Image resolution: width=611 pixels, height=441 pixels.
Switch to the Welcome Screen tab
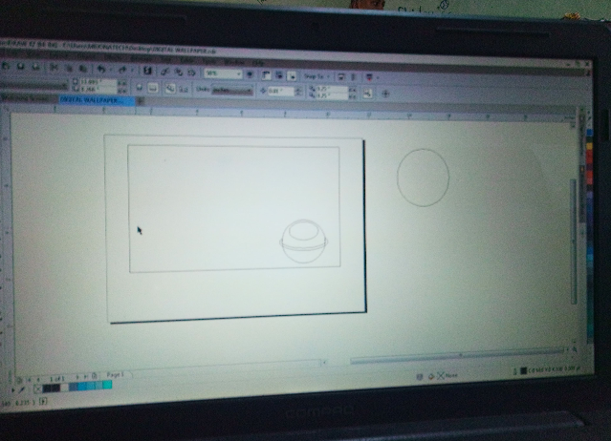(x=28, y=98)
